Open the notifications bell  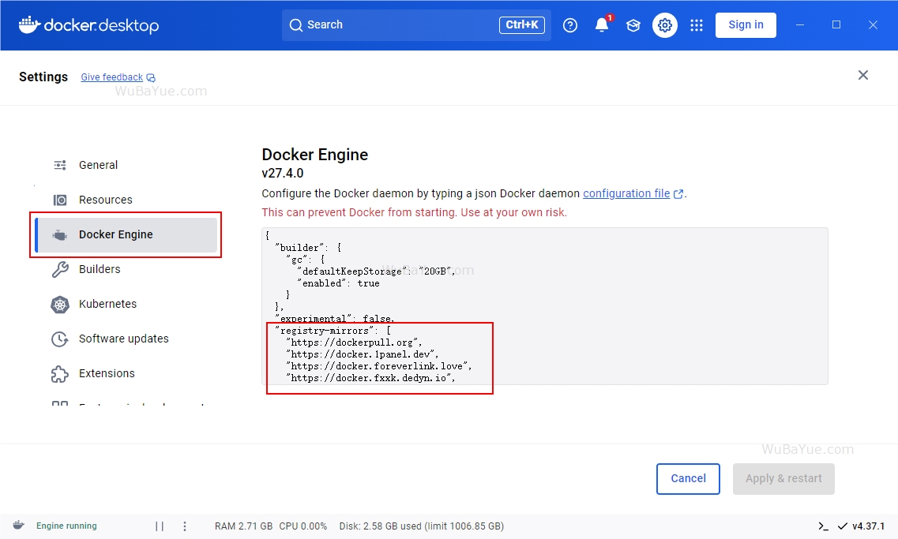(601, 25)
